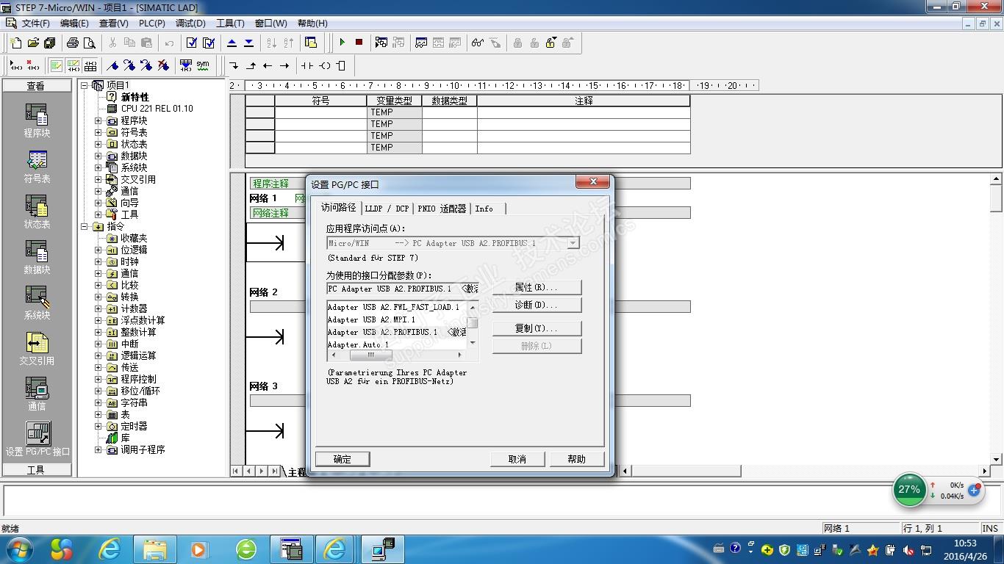The height and width of the screenshot is (564, 1004).
Task: Click the interface list horizontal scrollbar thumb
Action: [x=370, y=355]
